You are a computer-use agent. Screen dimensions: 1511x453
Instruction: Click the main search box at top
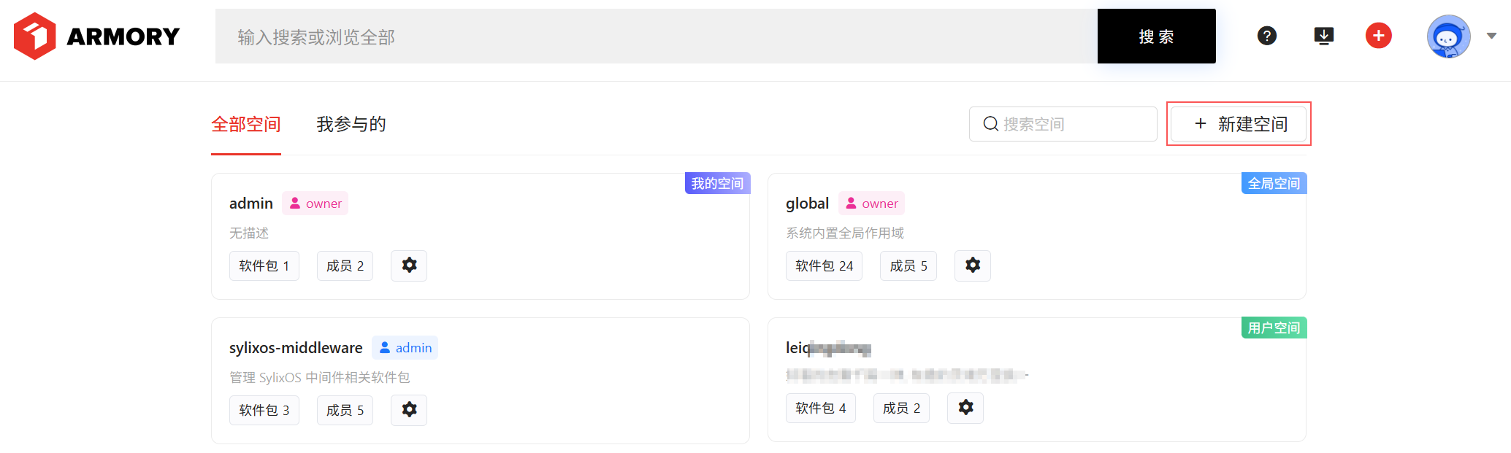coord(656,36)
